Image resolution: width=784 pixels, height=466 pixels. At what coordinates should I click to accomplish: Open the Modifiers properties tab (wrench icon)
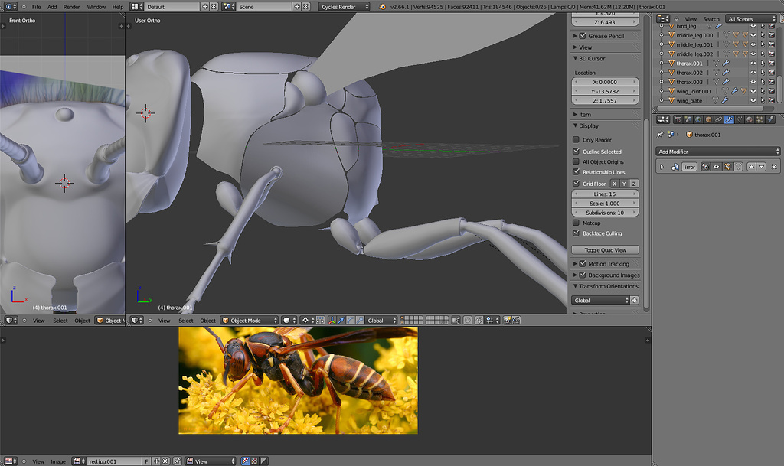click(729, 119)
